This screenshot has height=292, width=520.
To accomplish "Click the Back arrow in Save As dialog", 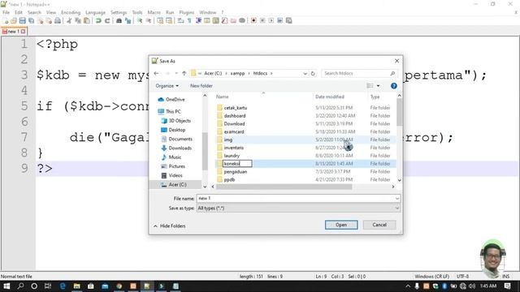I will (x=157, y=73).
